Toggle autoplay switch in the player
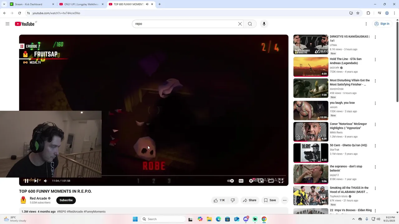 (230, 181)
